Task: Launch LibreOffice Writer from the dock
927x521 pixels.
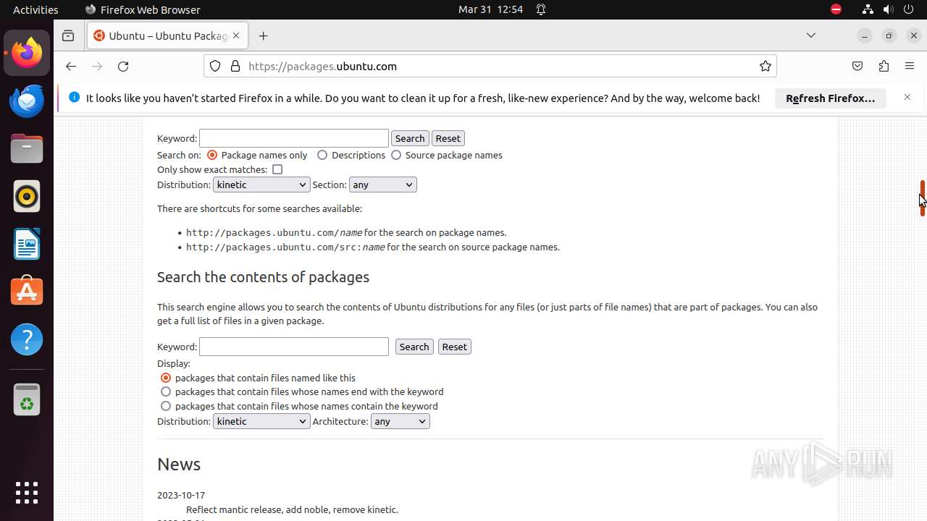Action: [x=27, y=244]
